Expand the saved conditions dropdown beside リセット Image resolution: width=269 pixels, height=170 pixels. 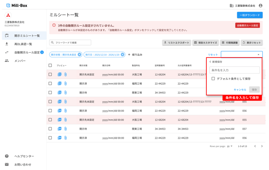tap(242, 54)
